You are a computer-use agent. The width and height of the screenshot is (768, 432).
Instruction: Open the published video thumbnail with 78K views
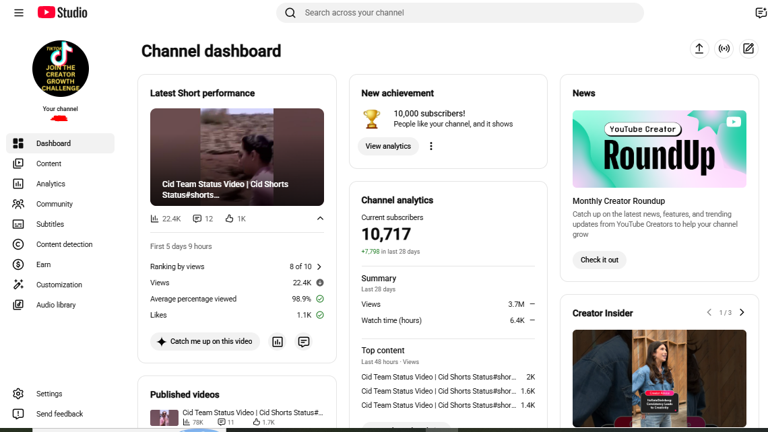(164, 417)
